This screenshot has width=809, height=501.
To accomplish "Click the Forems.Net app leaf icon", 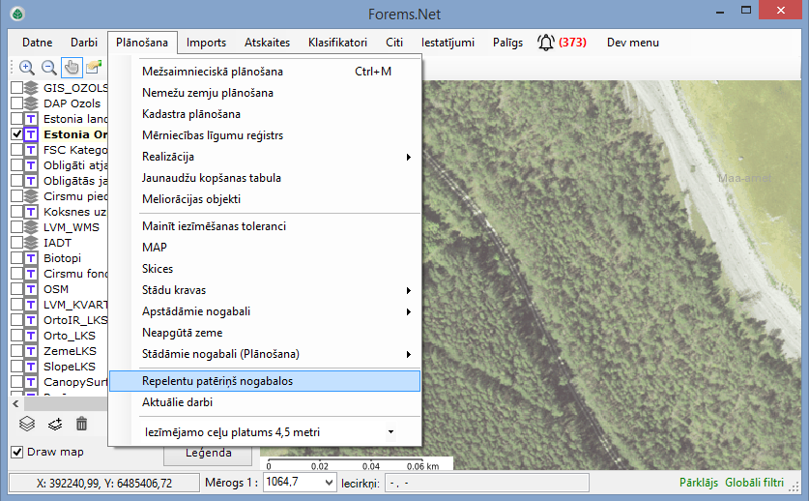I will tap(17, 14).
